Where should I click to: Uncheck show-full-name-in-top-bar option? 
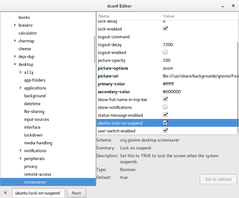(165, 99)
